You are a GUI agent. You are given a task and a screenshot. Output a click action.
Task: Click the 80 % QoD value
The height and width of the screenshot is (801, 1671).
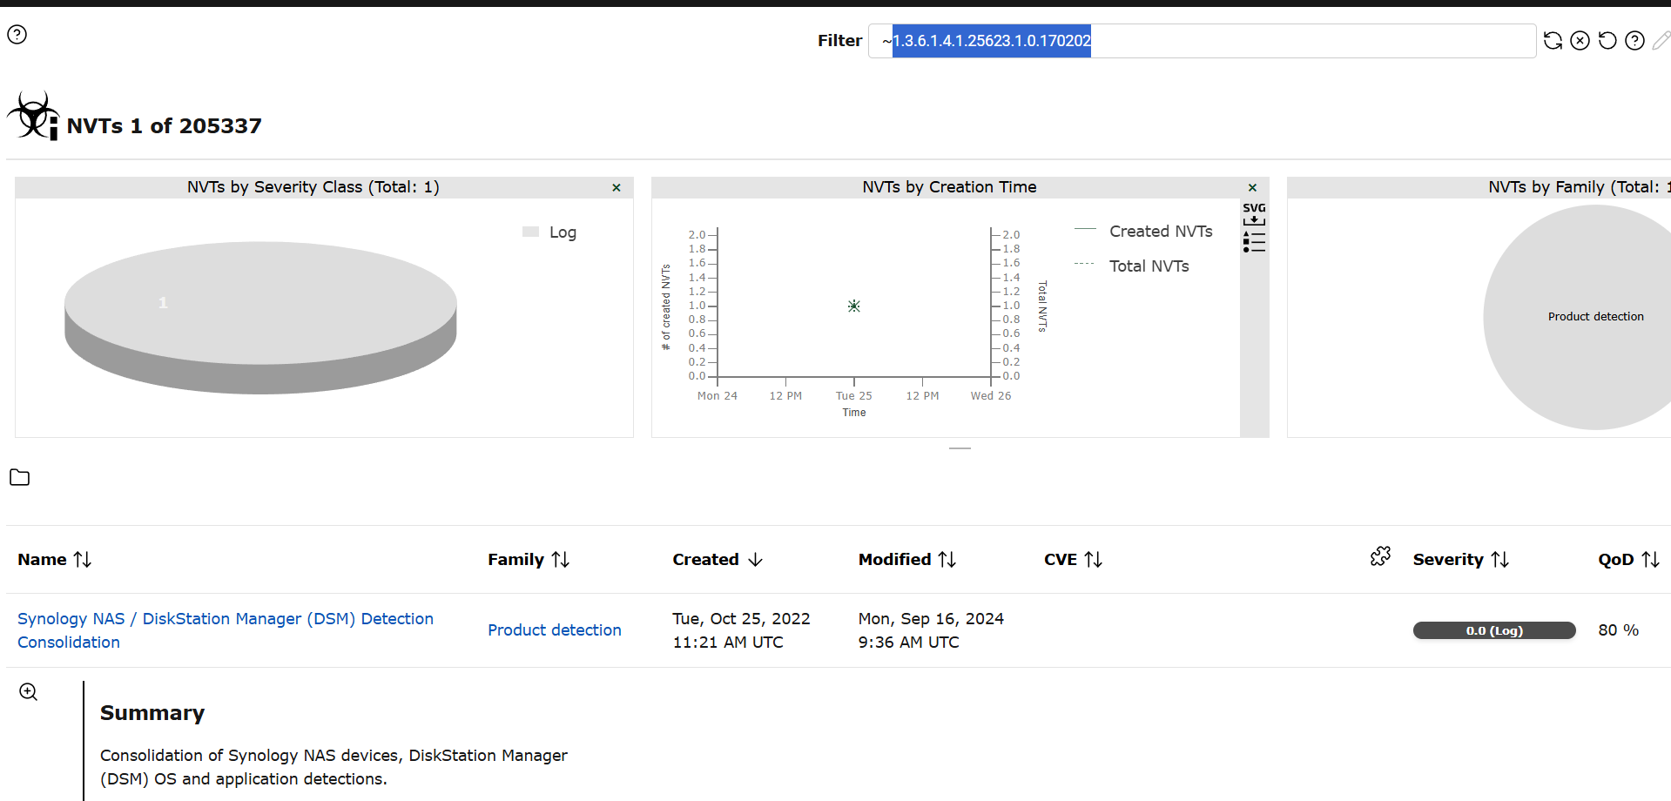(1619, 630)
